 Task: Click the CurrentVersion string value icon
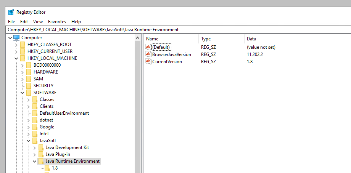(x=148, y=62)
